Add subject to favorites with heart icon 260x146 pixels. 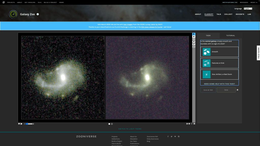point(192,124)
